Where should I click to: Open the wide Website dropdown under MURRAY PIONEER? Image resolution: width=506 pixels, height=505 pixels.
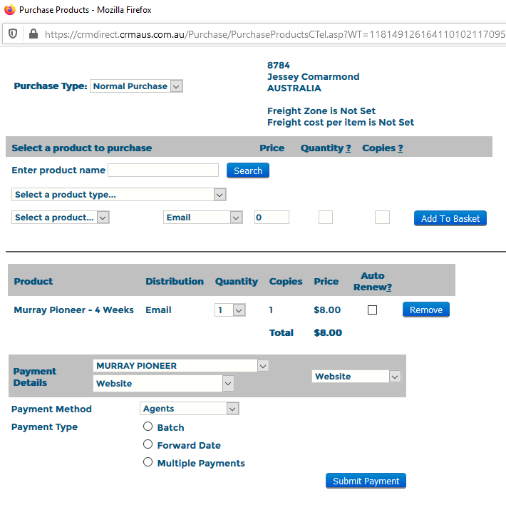(164, 383)
